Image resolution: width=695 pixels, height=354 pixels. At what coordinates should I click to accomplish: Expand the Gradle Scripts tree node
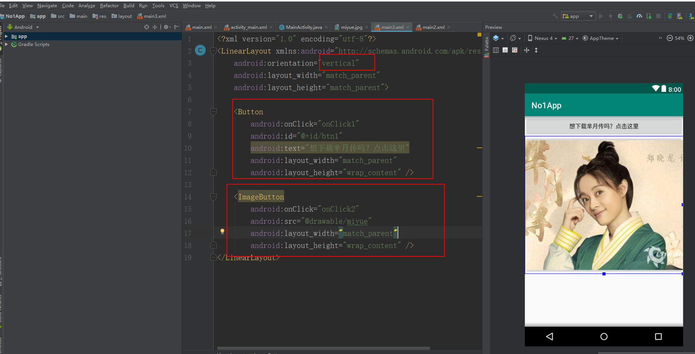coord(6,44)
